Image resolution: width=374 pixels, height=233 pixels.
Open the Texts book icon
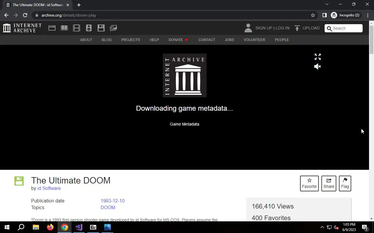click(x=64, y=28)
